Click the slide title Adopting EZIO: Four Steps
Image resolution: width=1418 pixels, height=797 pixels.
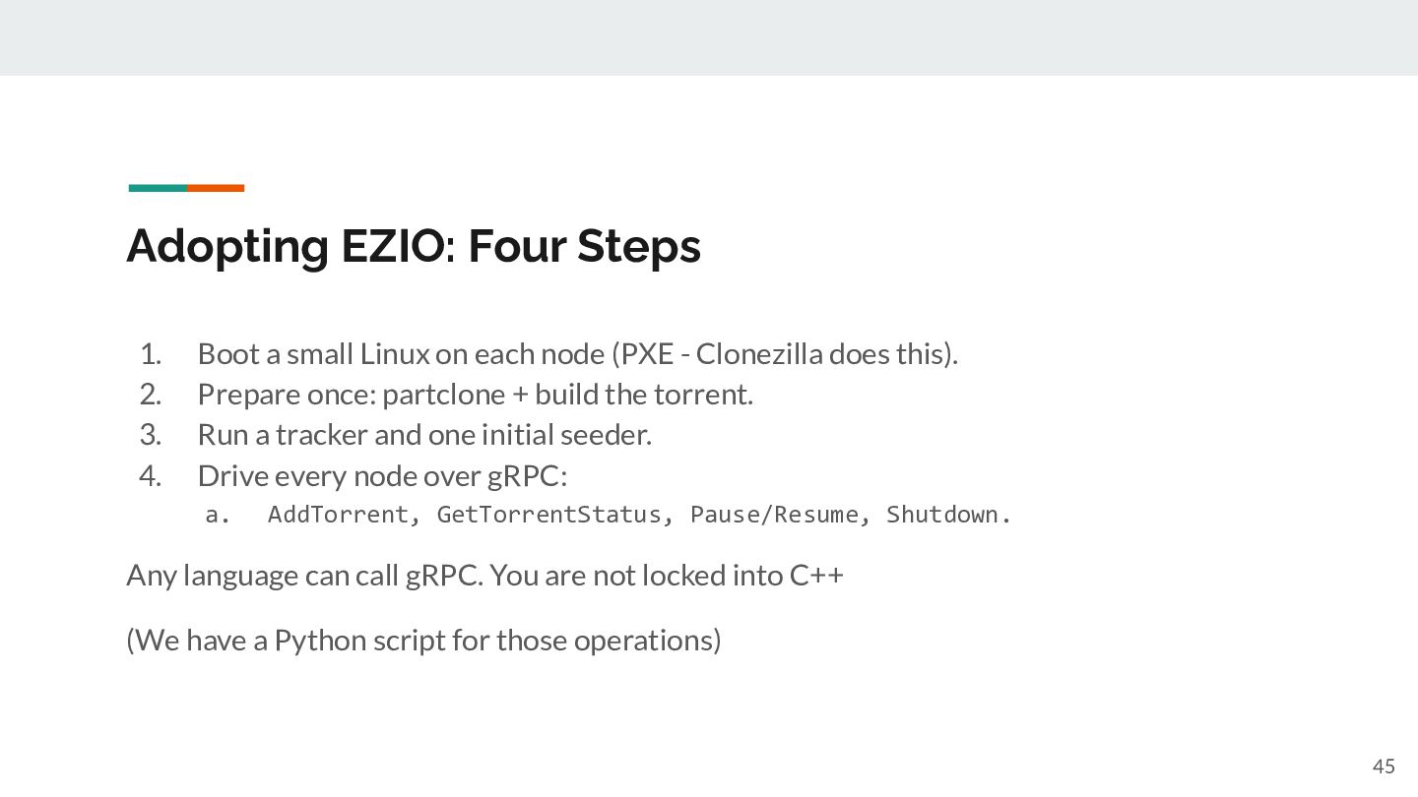tap(414, 246)
